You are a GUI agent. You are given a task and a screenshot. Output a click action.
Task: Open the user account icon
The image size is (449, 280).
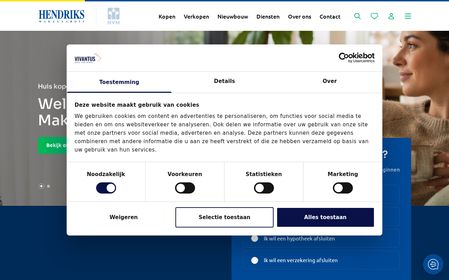[x=391, y=16]
